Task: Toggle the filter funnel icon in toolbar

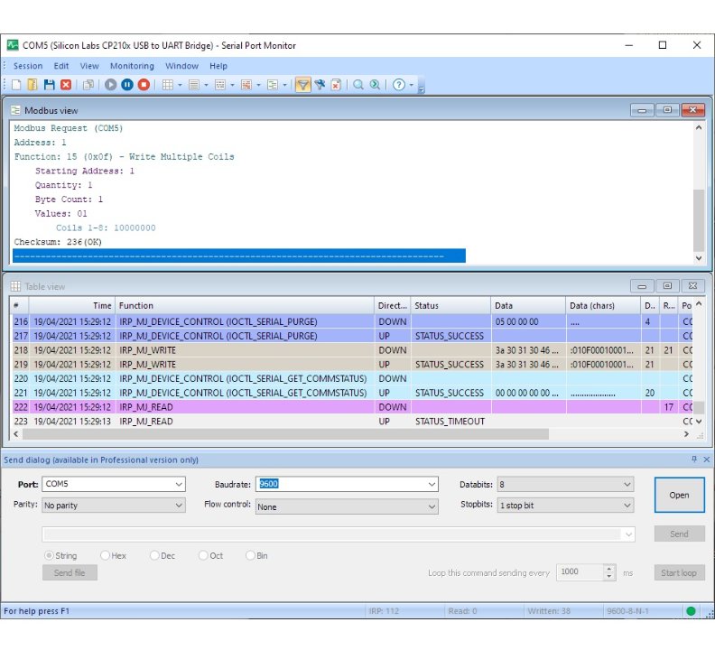Action: pyautogui.click(x=302, y=84)
